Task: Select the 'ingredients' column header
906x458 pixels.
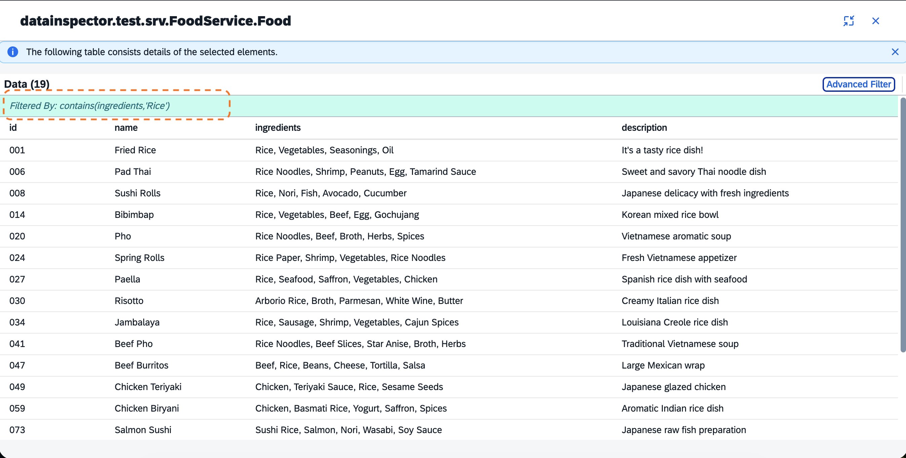Action: click(278, 127)
